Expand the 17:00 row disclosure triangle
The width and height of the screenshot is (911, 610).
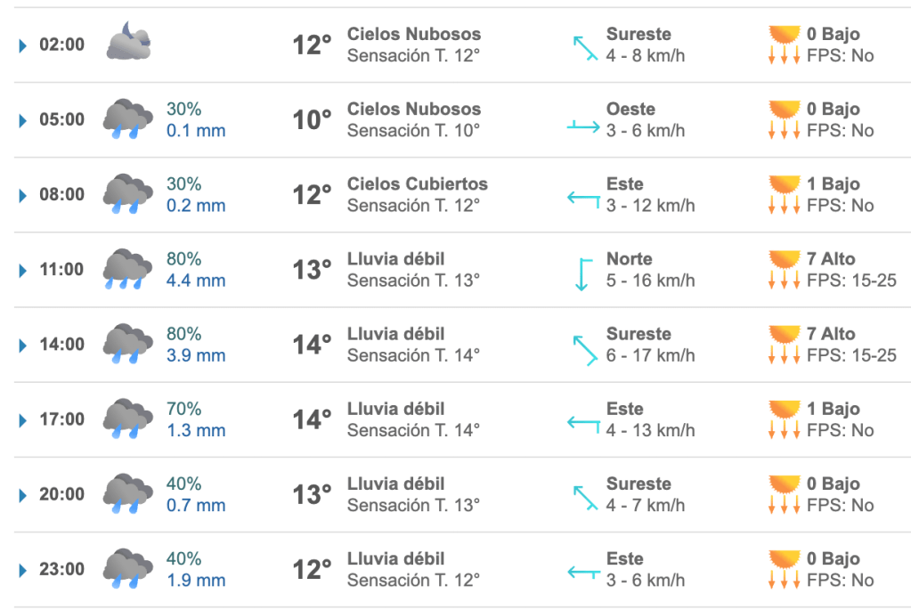[24, 419]
